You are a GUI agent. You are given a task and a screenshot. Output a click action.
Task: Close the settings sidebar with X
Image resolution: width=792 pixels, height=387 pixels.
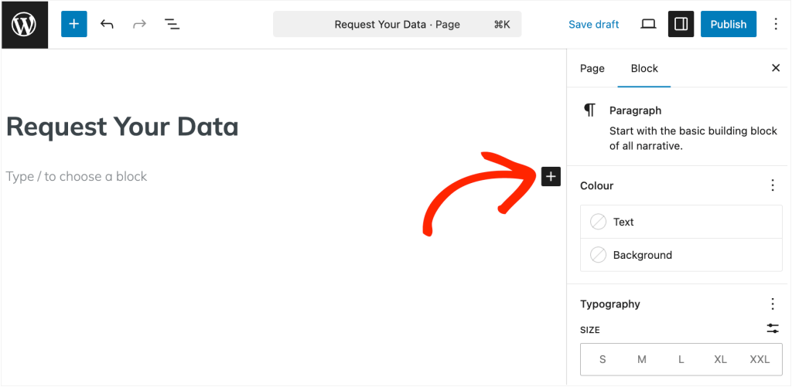click(776, 68)
